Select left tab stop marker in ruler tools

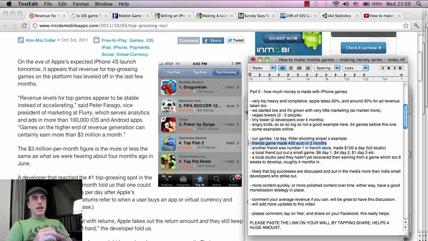point(383,68)
